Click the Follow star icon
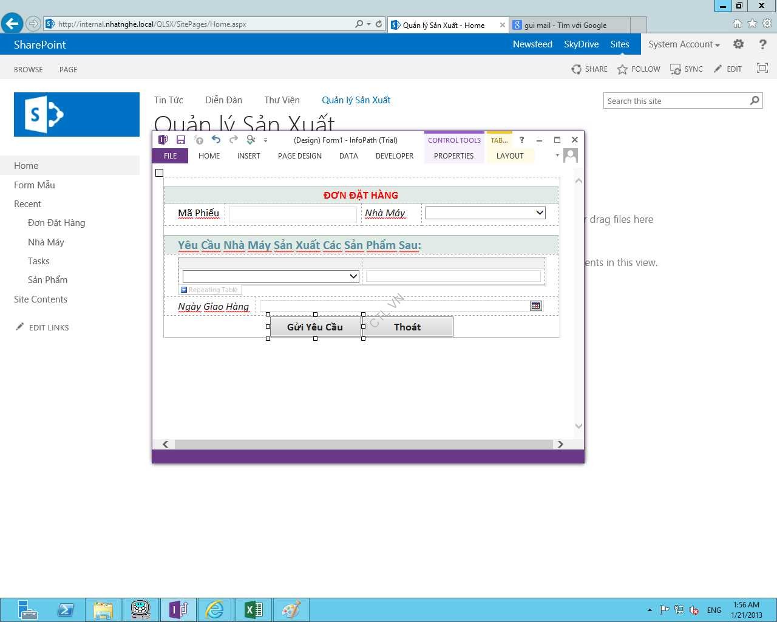This screenshot has height=622, width=777. coord(622,69)
